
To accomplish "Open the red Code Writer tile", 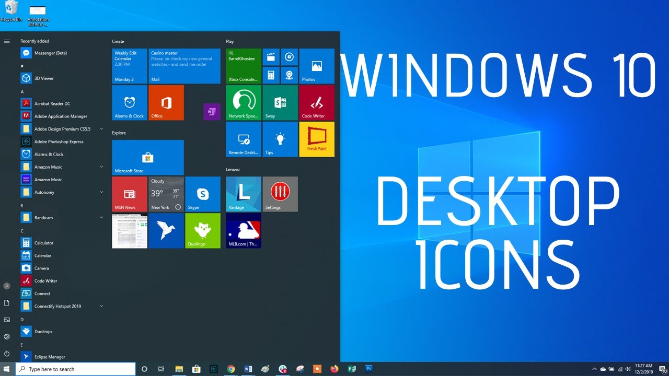I will point(317,103).
